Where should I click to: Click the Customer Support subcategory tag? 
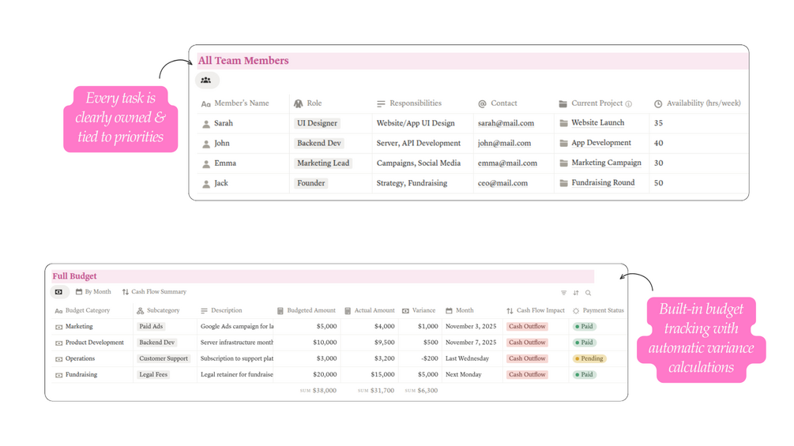(164, 358)
